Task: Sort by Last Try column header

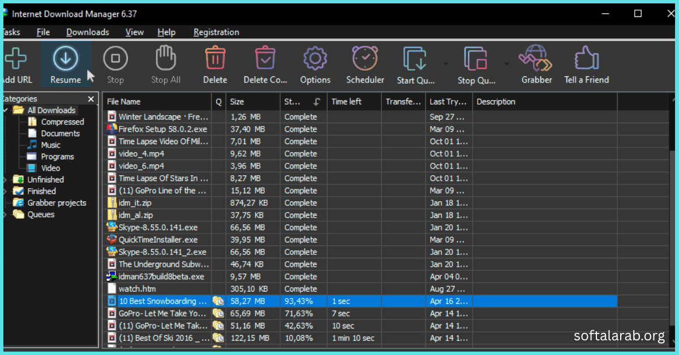Action: [x=449, y=102]
